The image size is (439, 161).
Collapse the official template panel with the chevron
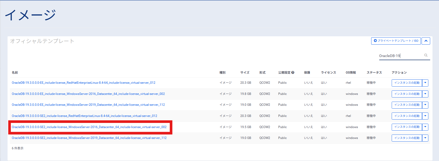(426, 41)
